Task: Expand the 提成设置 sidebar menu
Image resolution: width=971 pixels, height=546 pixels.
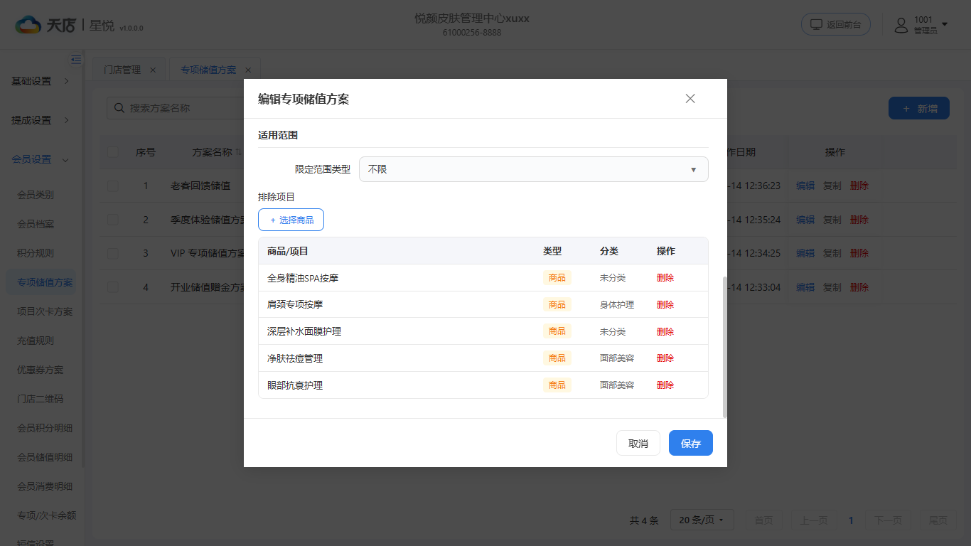Action: pos(41,120)
